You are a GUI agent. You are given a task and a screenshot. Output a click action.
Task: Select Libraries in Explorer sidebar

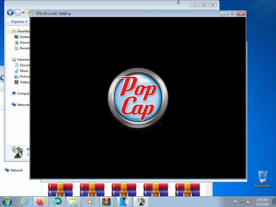tap(20, 60)
